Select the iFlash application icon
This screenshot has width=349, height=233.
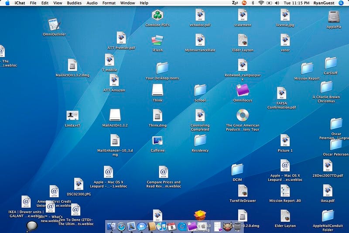pyautogui.click(x=157, y=41)
